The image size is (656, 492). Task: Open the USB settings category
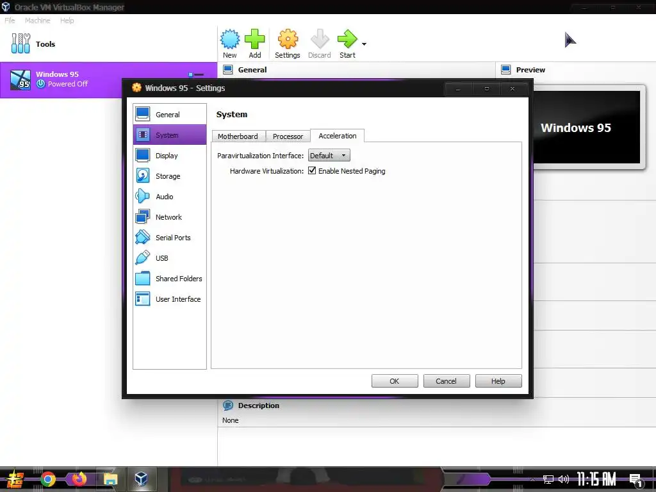click(x=169, y=258)
